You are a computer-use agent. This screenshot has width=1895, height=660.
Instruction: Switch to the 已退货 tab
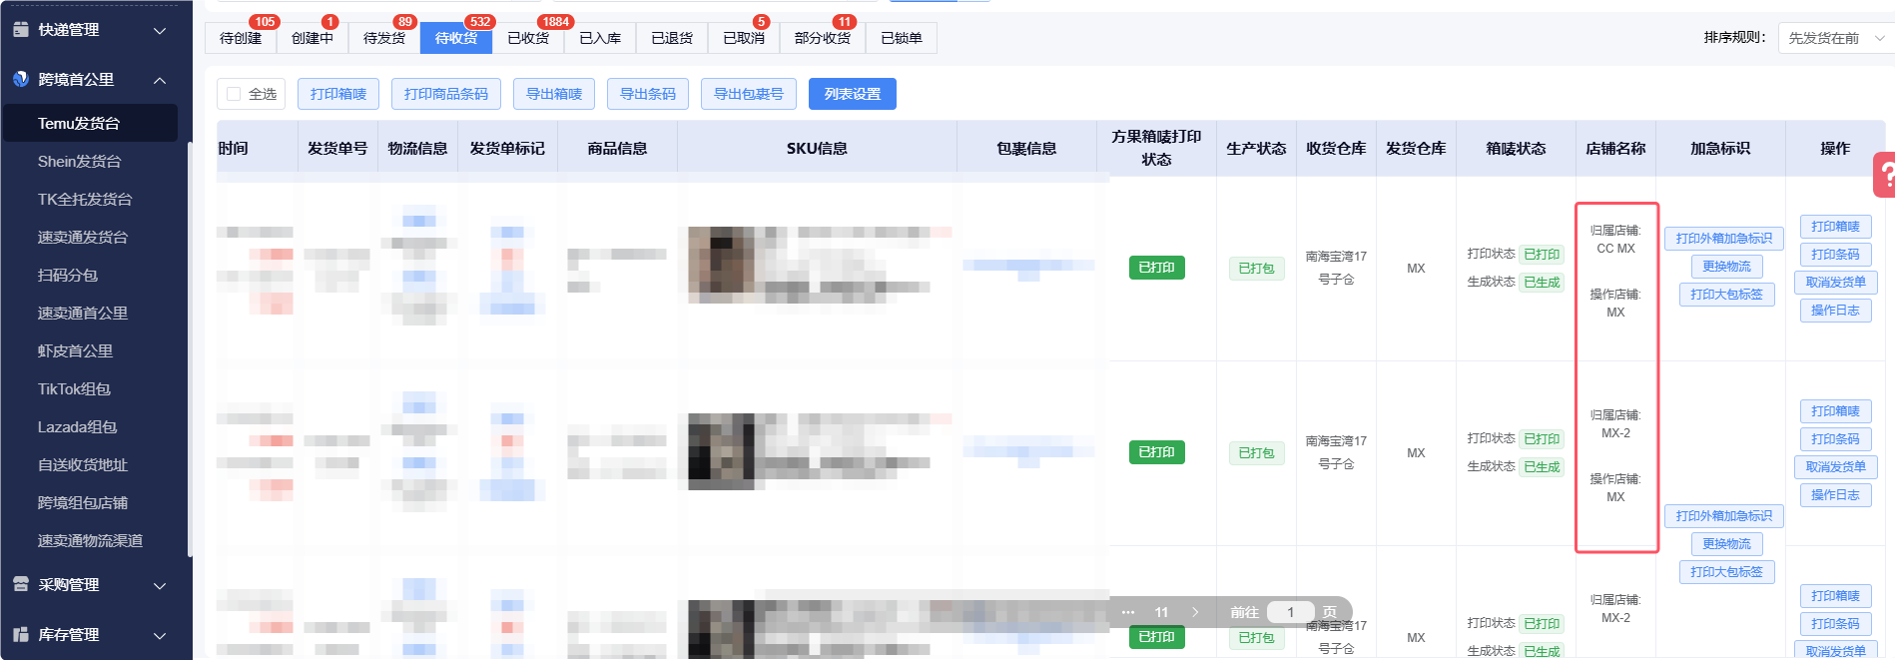pos(672,38)
